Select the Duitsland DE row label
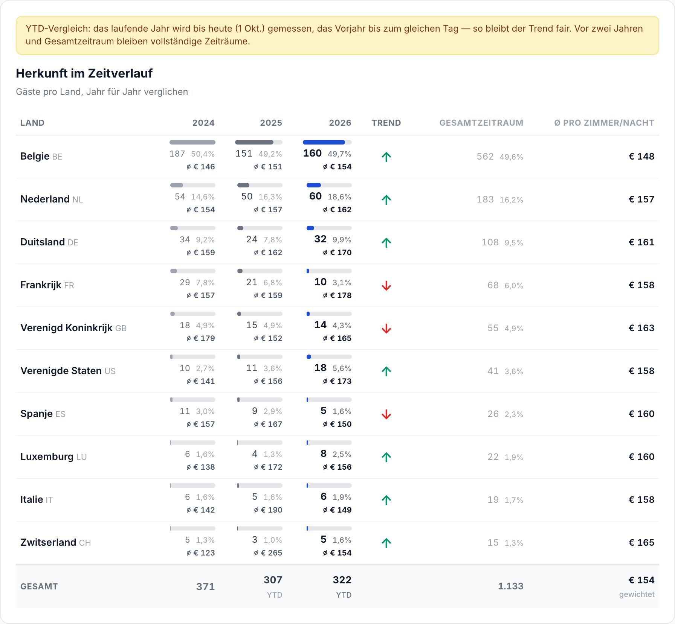This screenshot has height=624, width=675. tap(49, 242)
